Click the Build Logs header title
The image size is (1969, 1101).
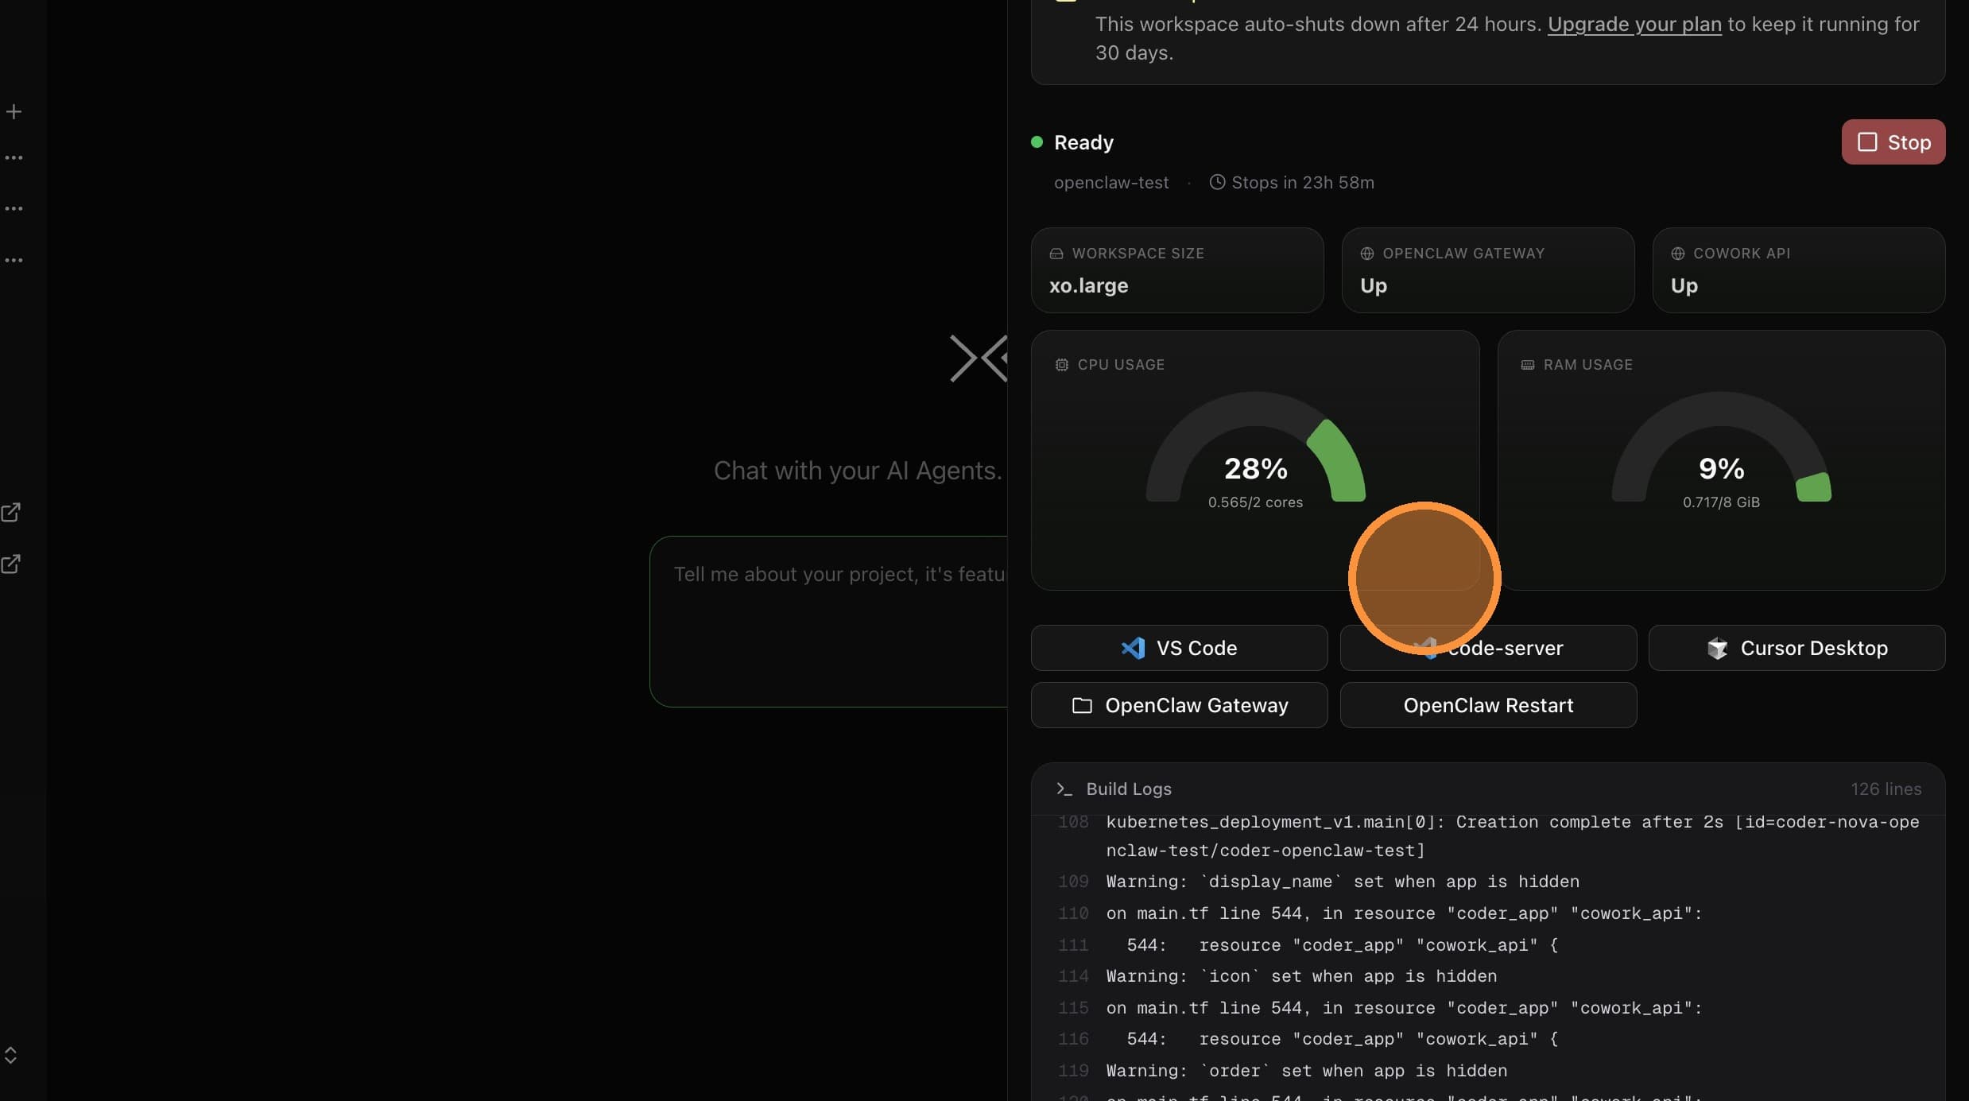(x=1129, y=789)
